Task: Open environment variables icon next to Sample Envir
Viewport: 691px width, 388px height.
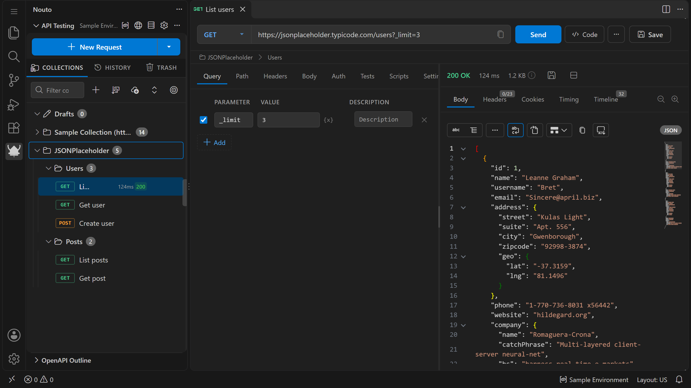Action: 125,26
